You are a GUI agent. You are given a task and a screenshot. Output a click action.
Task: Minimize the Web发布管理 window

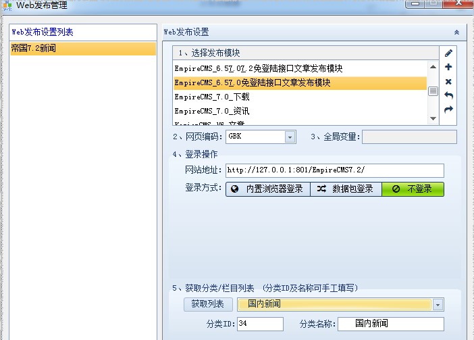(x=415, y=3)
